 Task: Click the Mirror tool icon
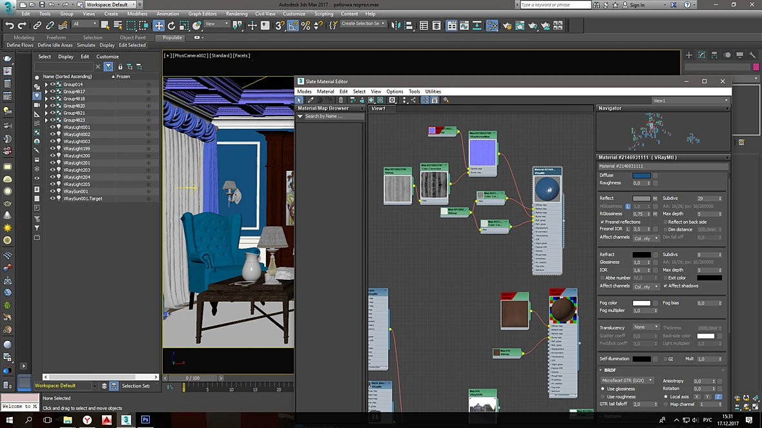[396, 26]
